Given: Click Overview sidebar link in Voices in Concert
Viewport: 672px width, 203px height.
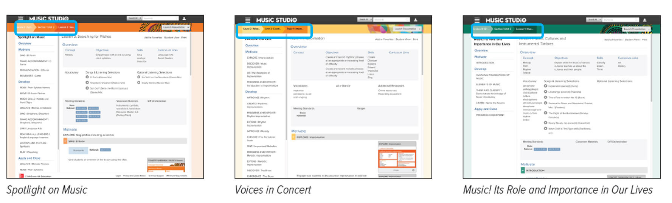Looking at the screenshot, I should 252,45.
